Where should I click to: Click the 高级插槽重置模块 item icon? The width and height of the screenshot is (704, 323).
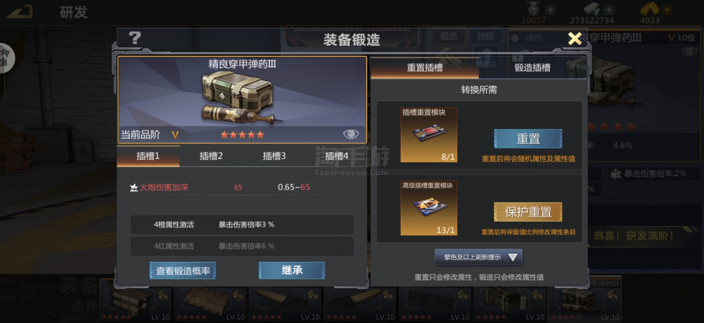coord(429,208)
